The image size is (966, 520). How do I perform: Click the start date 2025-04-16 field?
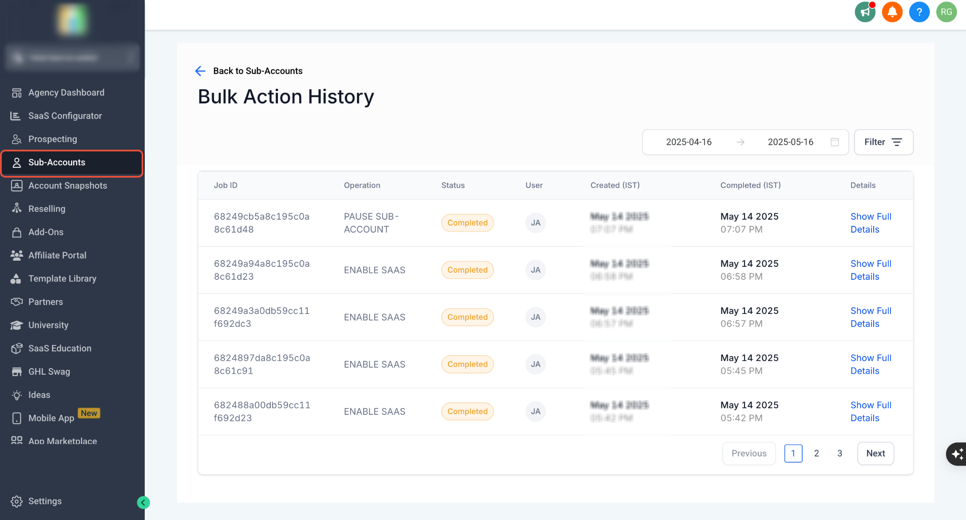[x=689, y=142]
